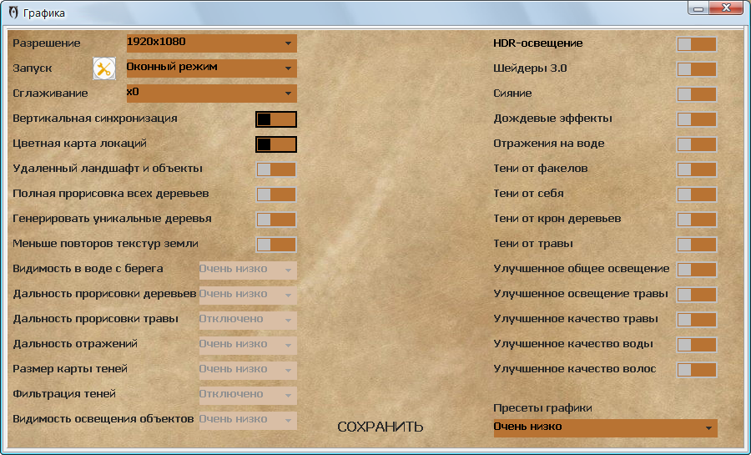Image resolution: width=751 pixels, height=455 pixels.
Task: Click the СОХРАНИТЬ button
Action: 381,427
